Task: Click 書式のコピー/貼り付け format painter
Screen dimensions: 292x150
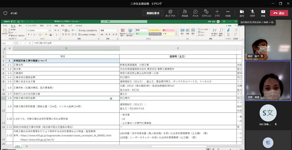Action: (x=16, y=35)
